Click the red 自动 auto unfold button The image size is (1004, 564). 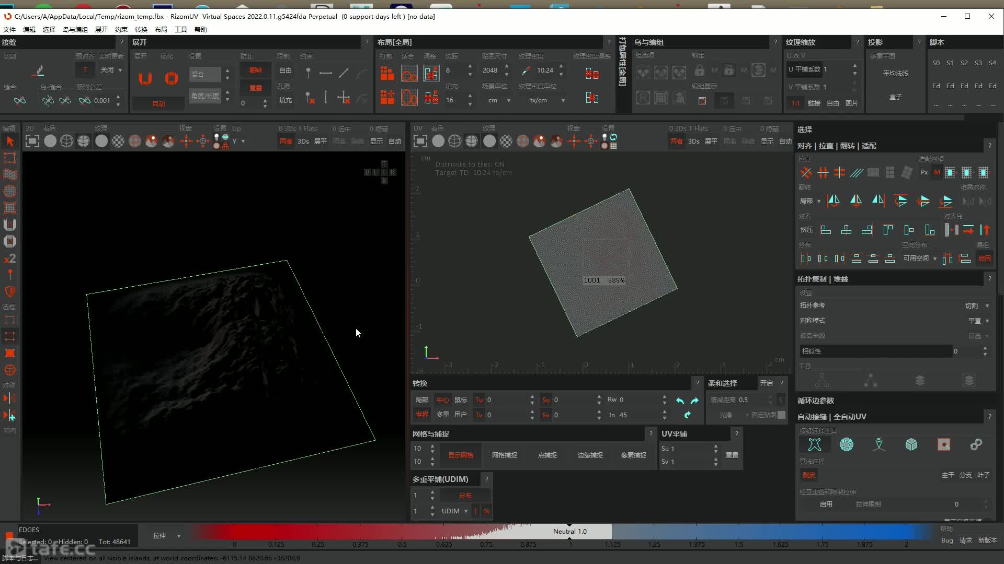click(x=158, y=104)
